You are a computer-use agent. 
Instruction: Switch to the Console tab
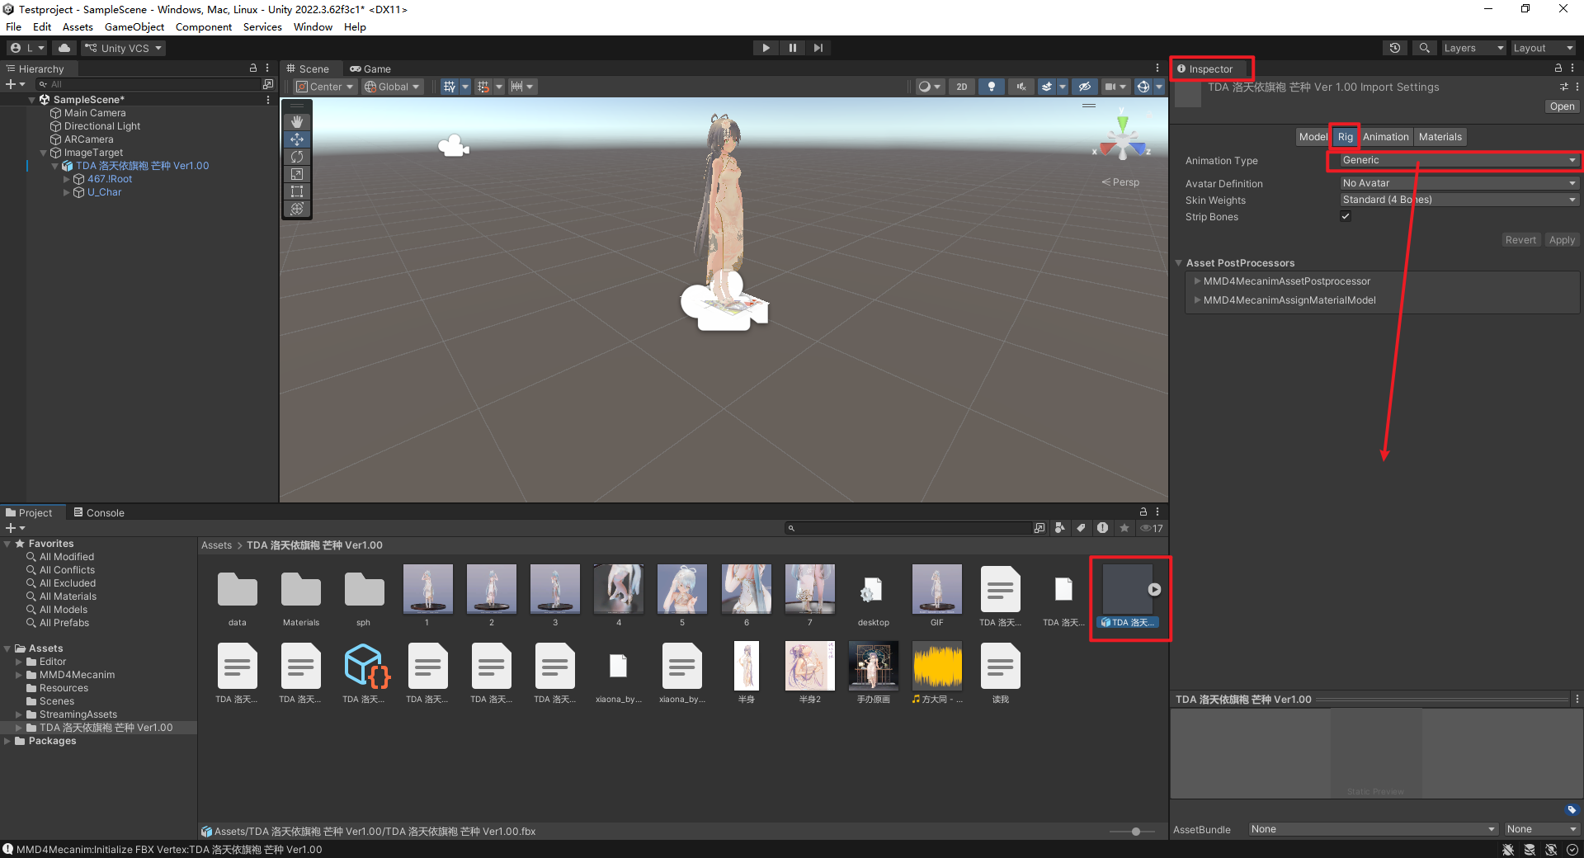pos(99,512)
